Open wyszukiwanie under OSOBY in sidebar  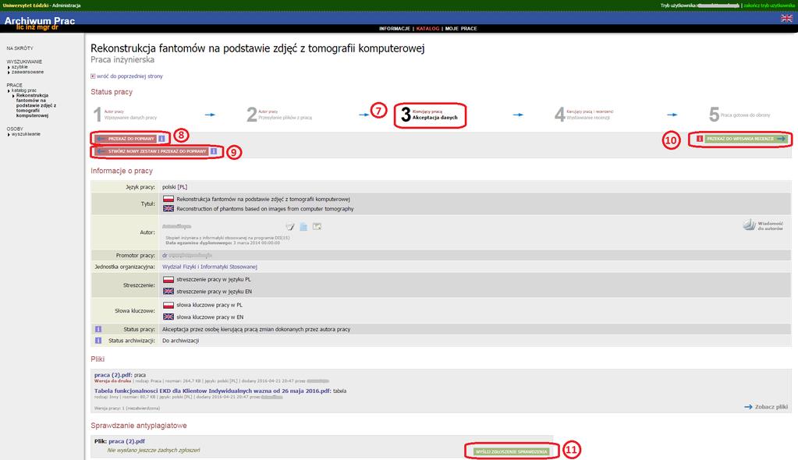(x=26, y=134)
